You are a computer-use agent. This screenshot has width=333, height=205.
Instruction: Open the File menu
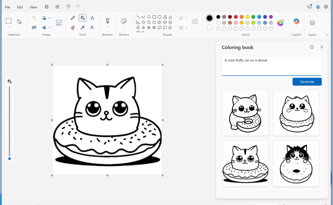[x=7, y=7]
